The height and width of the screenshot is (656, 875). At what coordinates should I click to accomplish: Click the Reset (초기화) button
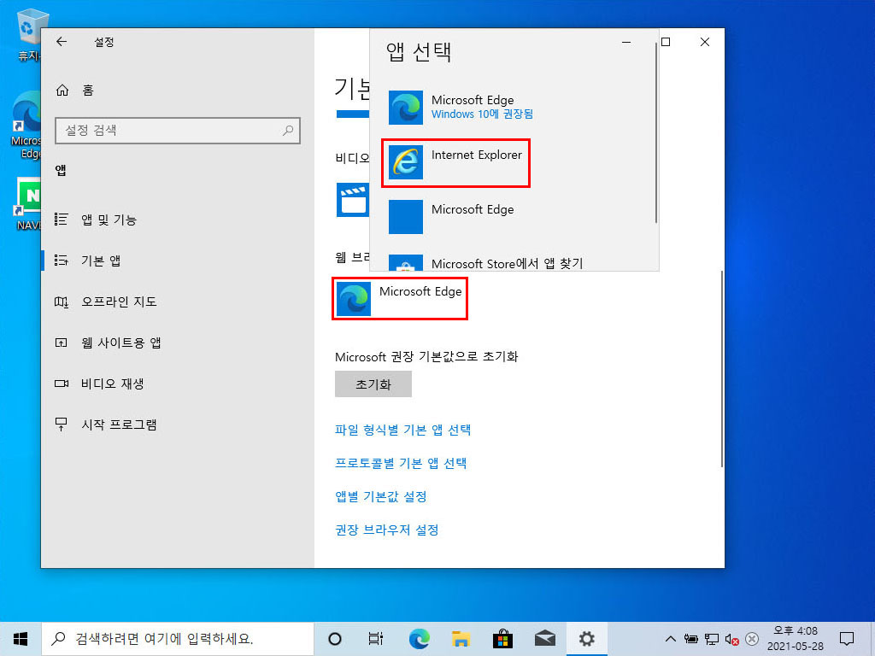tap(373, 384)
